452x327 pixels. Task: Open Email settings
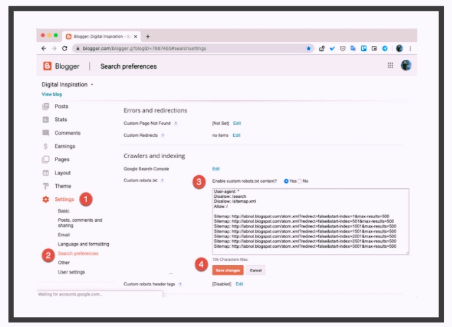64,235
